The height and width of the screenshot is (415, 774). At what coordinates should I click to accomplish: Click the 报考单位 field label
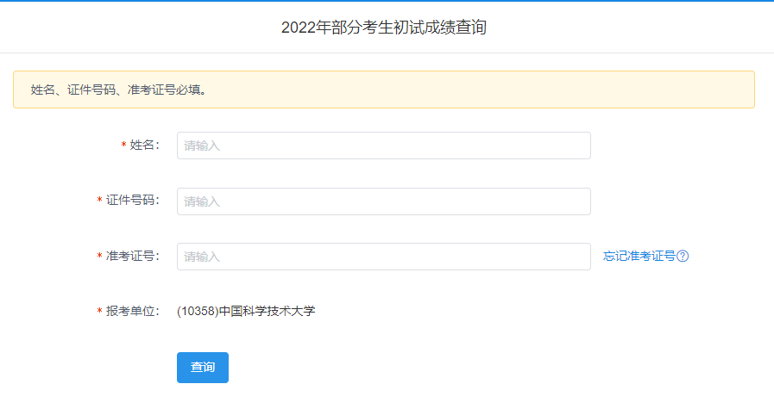[132, 311]
